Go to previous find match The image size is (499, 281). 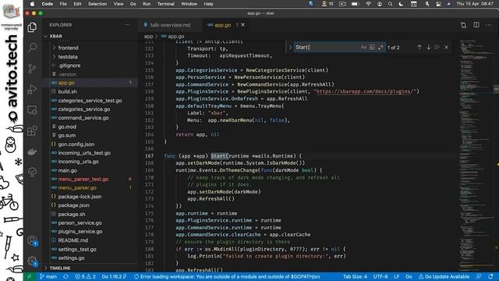(x=419, y=47)
